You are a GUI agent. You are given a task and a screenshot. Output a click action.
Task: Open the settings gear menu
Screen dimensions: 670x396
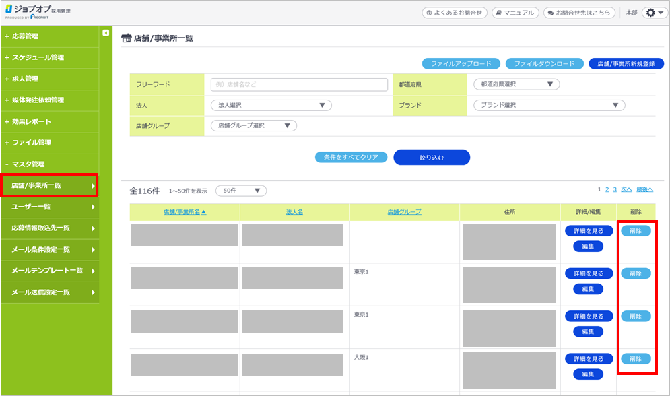[x=653, y=13]
